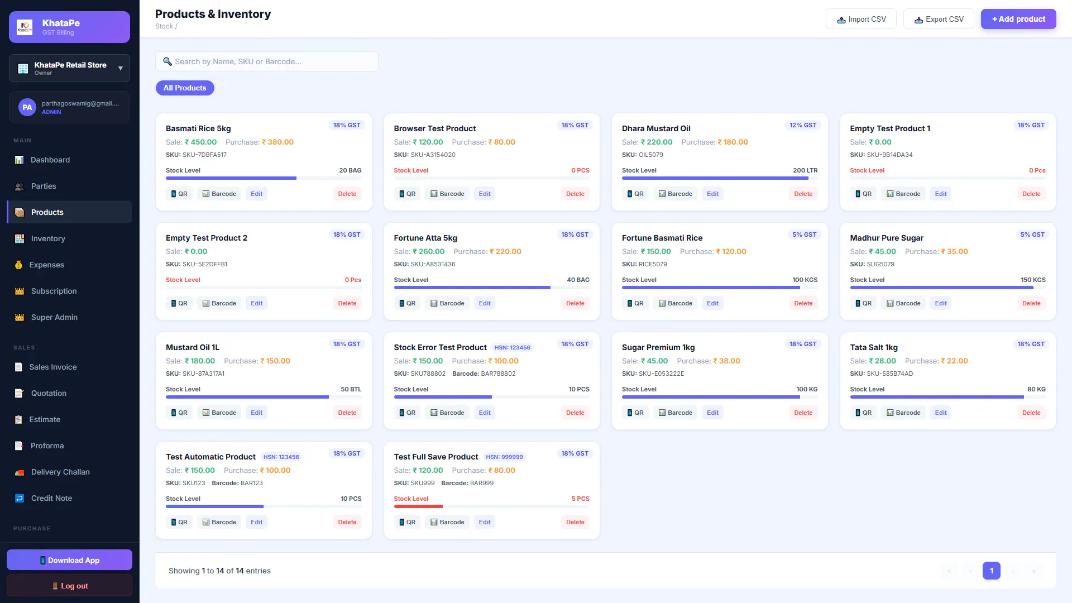Click HSN: 999999 tag

[505, 457]
